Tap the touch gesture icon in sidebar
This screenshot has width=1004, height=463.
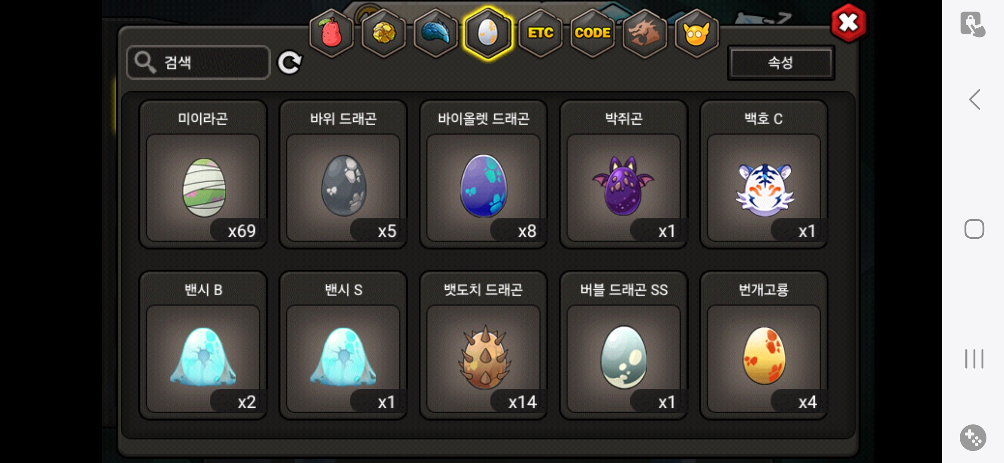coord(972,24)
